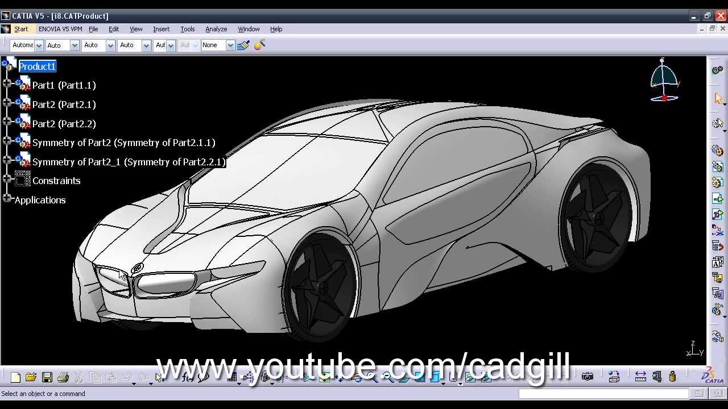
Task: Select Symmetry of Part2_1 (Symmetry of Part2.2.1)
Action: click(x=129, y=162)
